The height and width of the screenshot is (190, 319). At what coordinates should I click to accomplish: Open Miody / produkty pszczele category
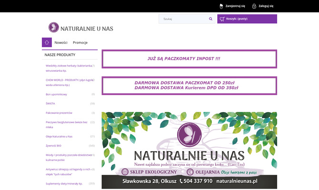pyautogui.click(x=69, y=157)
